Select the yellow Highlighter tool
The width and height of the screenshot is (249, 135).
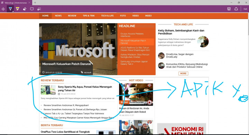(x=18, y=9)
